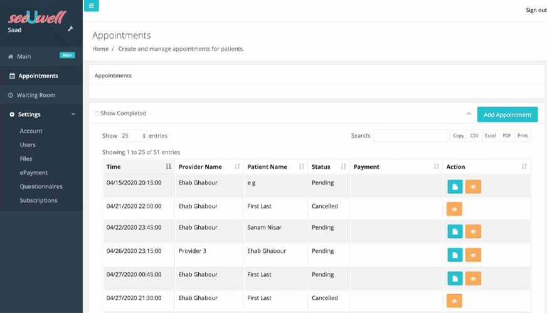Collapse panel using chevron near Add Appointment
This screenshot has height=313, width=547.
pos(468,114)
